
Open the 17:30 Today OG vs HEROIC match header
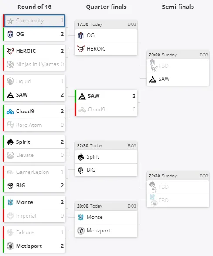click(106, 24)
